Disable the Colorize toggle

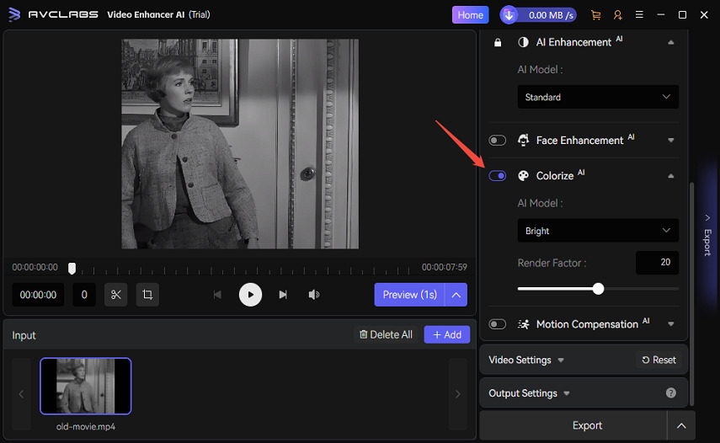498,176
